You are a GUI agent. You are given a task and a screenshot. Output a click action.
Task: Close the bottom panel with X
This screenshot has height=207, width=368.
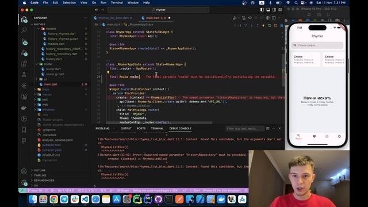coord(279,128)
